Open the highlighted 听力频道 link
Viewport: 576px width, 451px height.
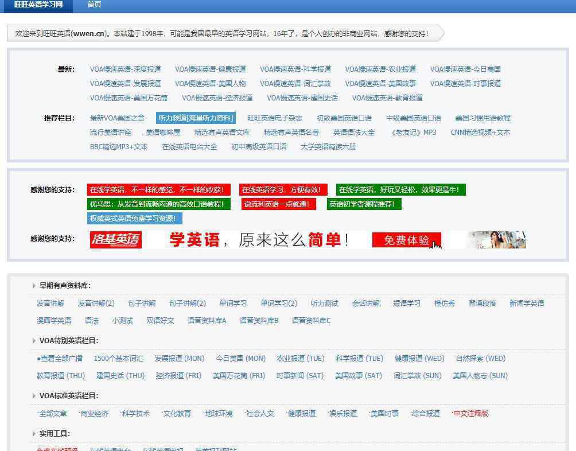point(196,118)
